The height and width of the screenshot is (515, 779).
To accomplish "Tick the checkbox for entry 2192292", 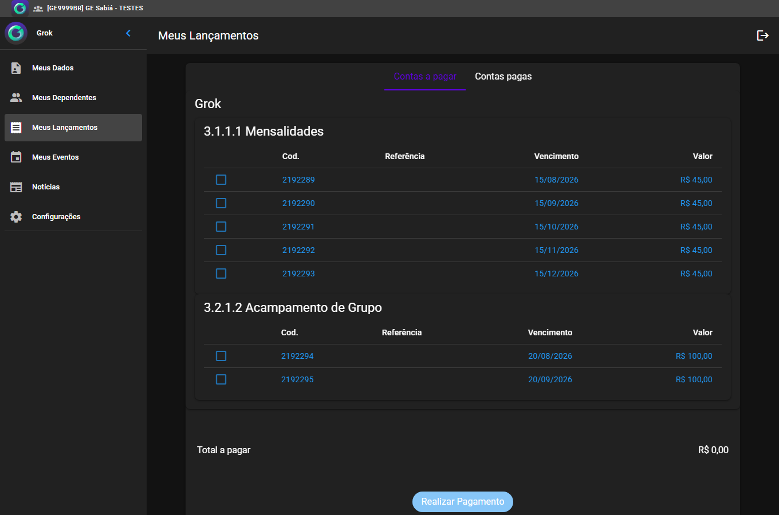I will (221, 250).
